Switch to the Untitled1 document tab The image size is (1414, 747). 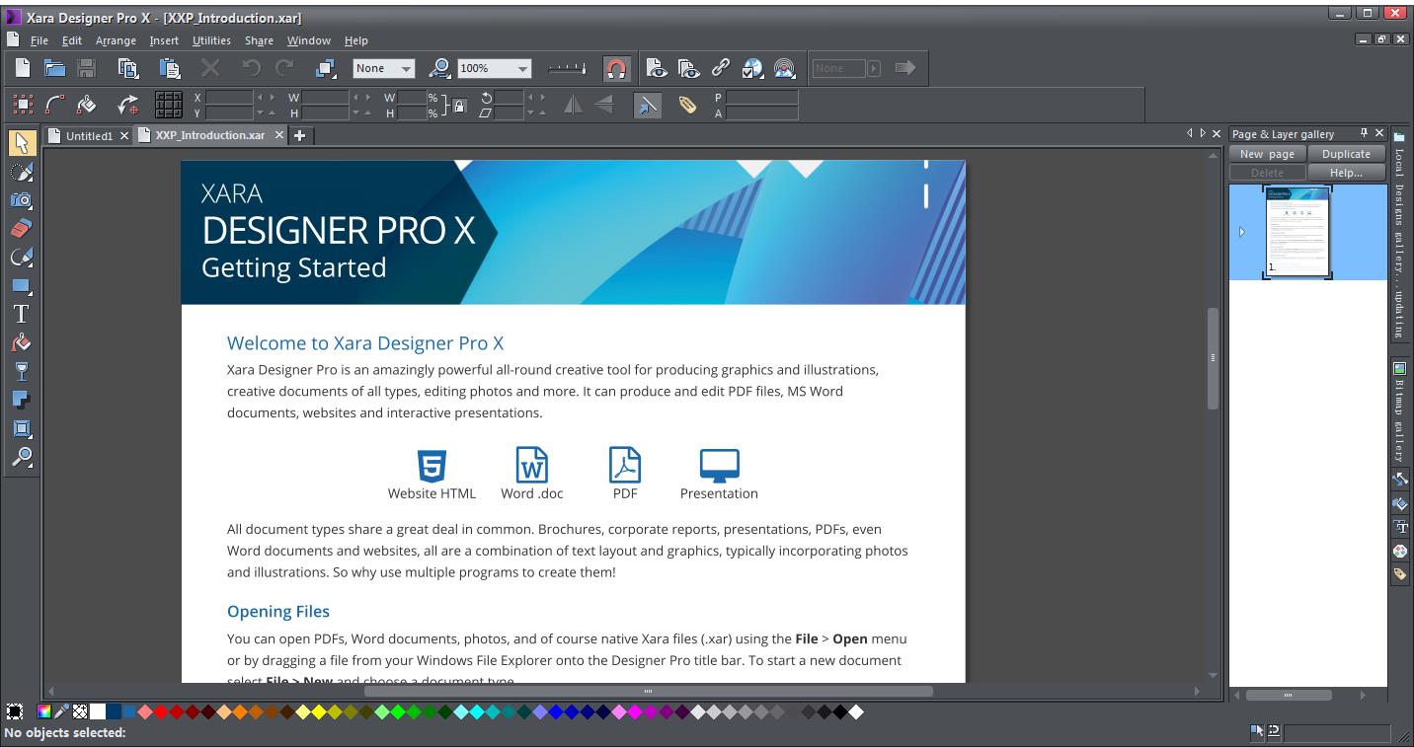tap(87, 135)
